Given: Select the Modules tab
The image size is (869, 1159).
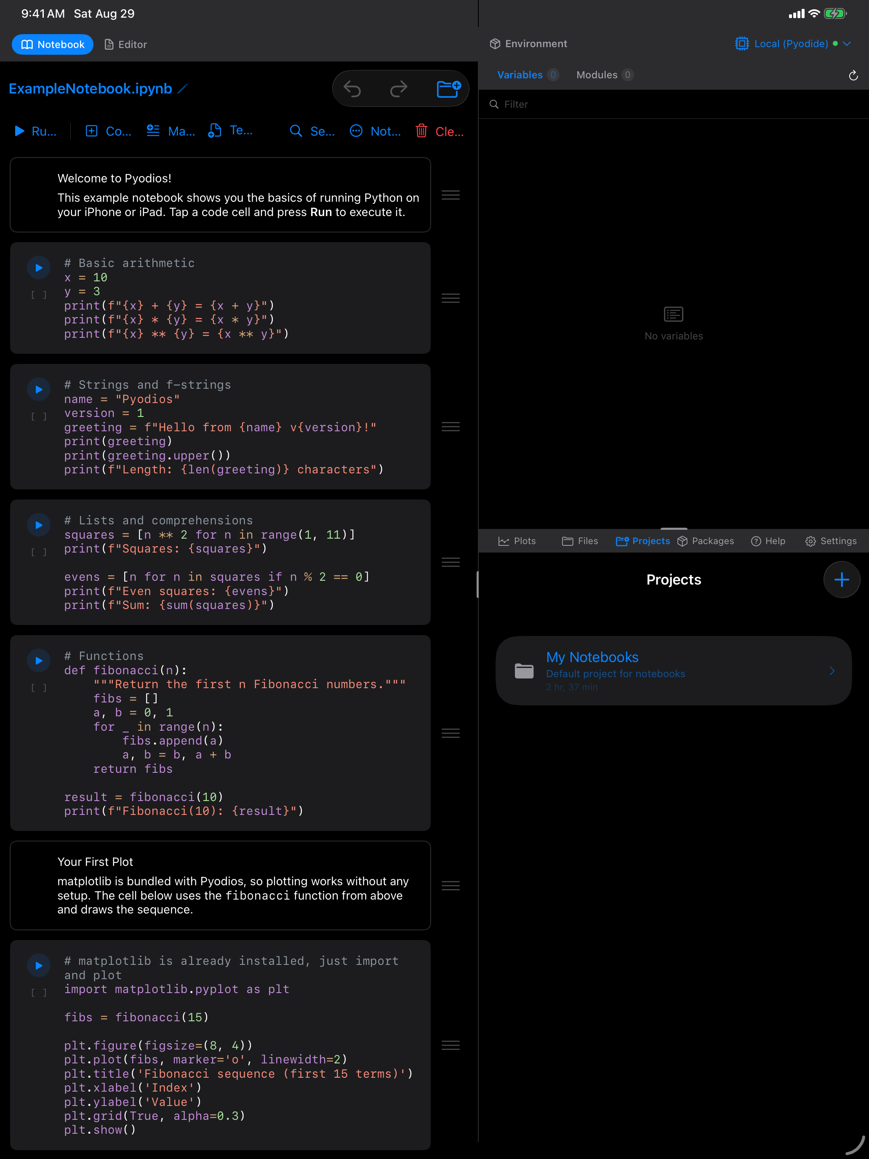Looking at the screenshot, I should click(605, 75).
